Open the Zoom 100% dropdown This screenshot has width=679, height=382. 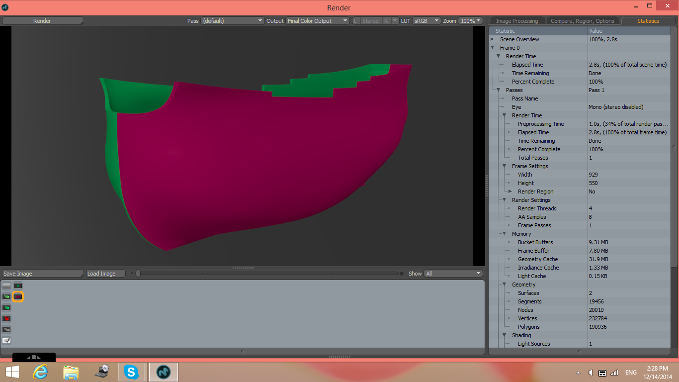[x=470, y=21]
